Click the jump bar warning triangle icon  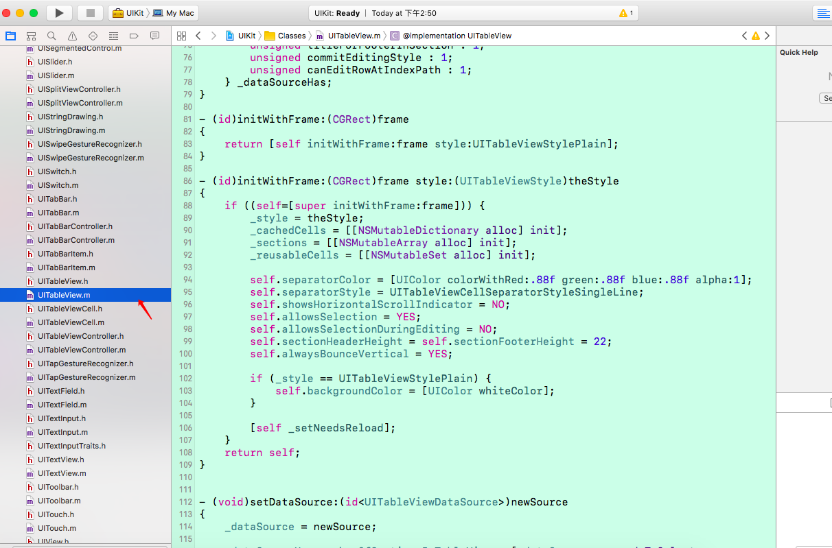click(755, 36)
